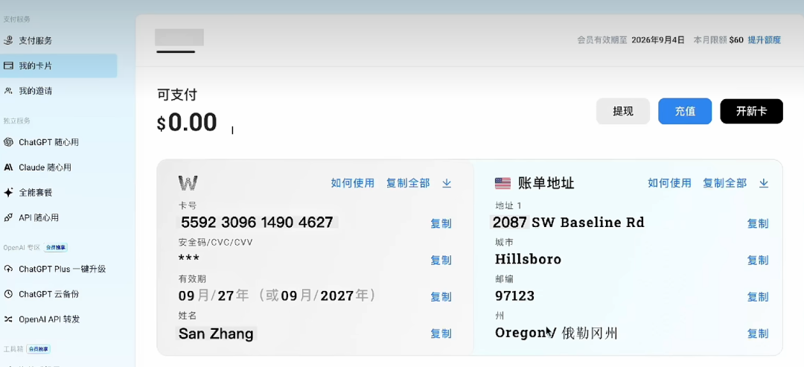Click the expiry text 09月/27年
This screenshot has height=367, width=804.
pos(214,296)
